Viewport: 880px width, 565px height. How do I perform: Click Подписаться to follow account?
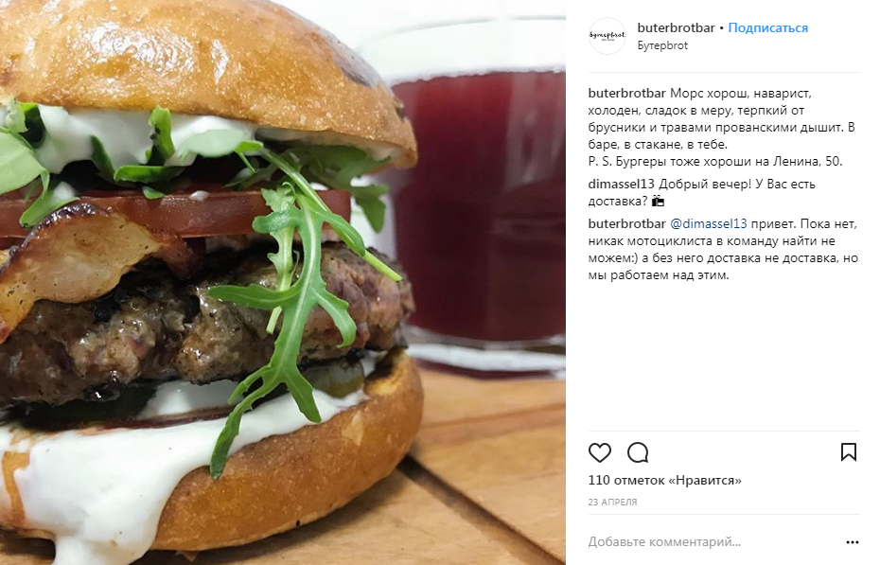coord(767,28)
